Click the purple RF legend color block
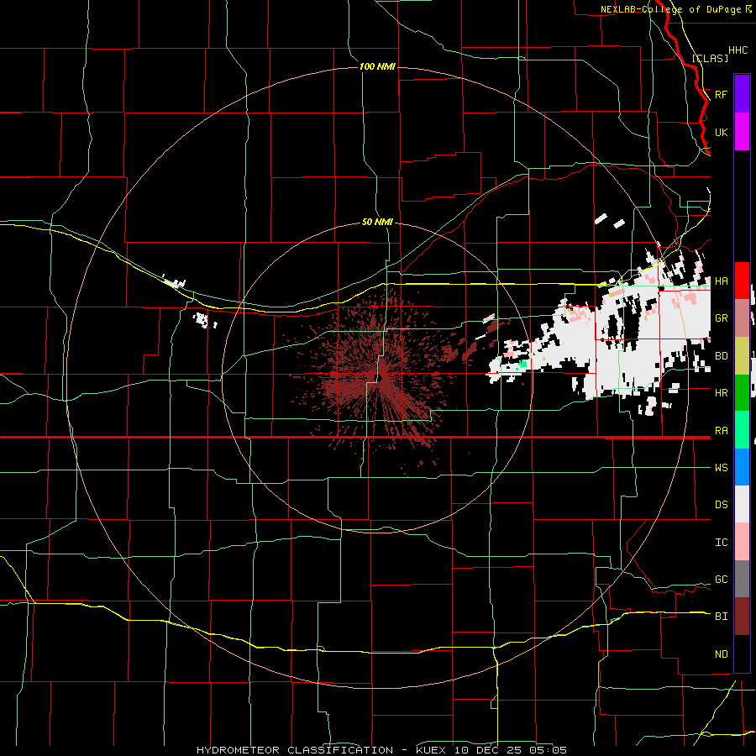The height and width of the screenshot is (756, 756). point(742,94)
